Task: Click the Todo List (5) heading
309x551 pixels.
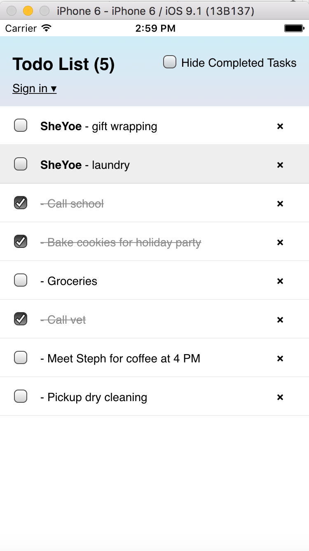Action: (x=63, y=64)
